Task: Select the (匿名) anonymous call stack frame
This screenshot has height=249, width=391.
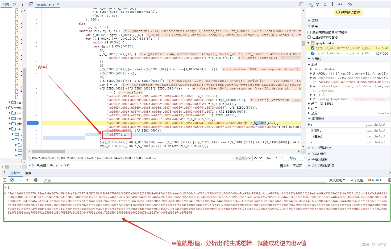Action: point(348,136)
